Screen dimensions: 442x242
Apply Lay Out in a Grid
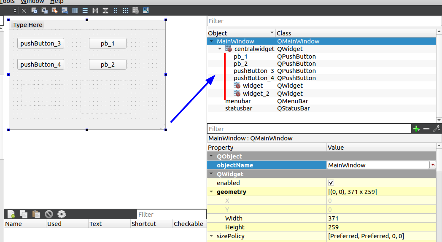(x=126, y=11)
